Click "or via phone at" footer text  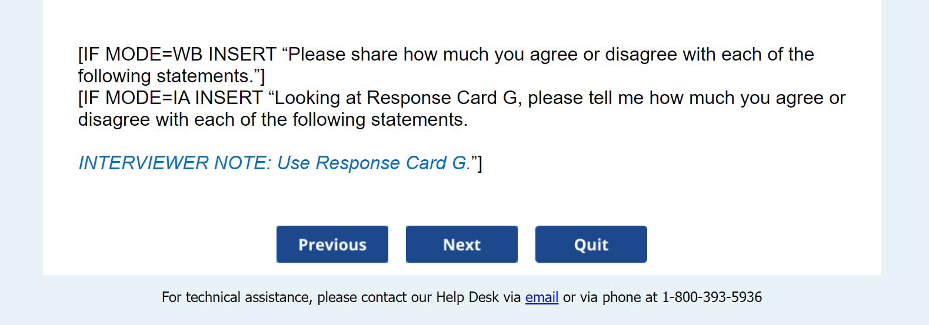(610, 297)
